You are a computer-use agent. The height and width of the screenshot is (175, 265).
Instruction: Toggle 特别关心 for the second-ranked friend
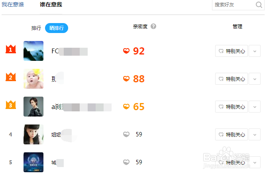[x=232, y=79]
